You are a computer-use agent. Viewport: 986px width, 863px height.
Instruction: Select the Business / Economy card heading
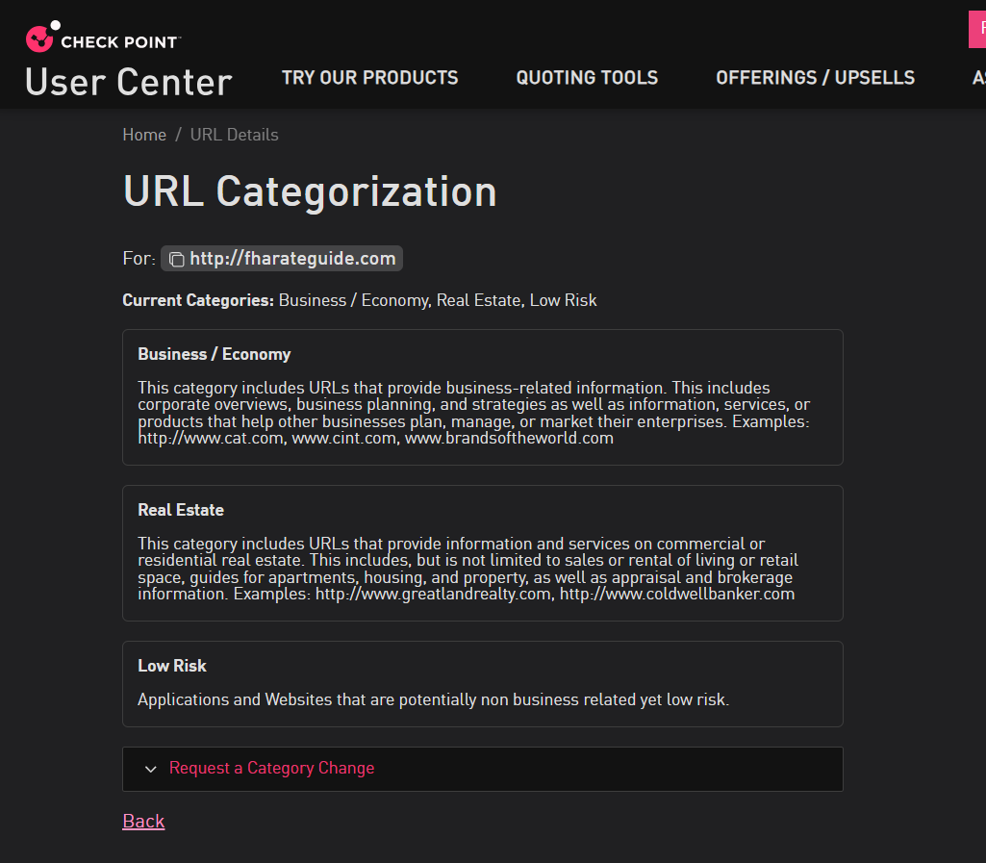click(214, 354)
